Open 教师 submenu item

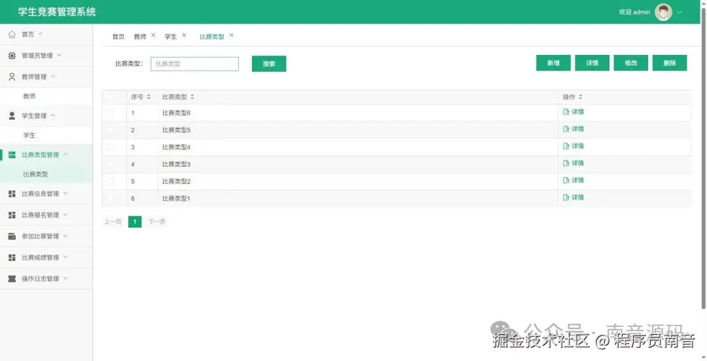[x=46, y=96]
